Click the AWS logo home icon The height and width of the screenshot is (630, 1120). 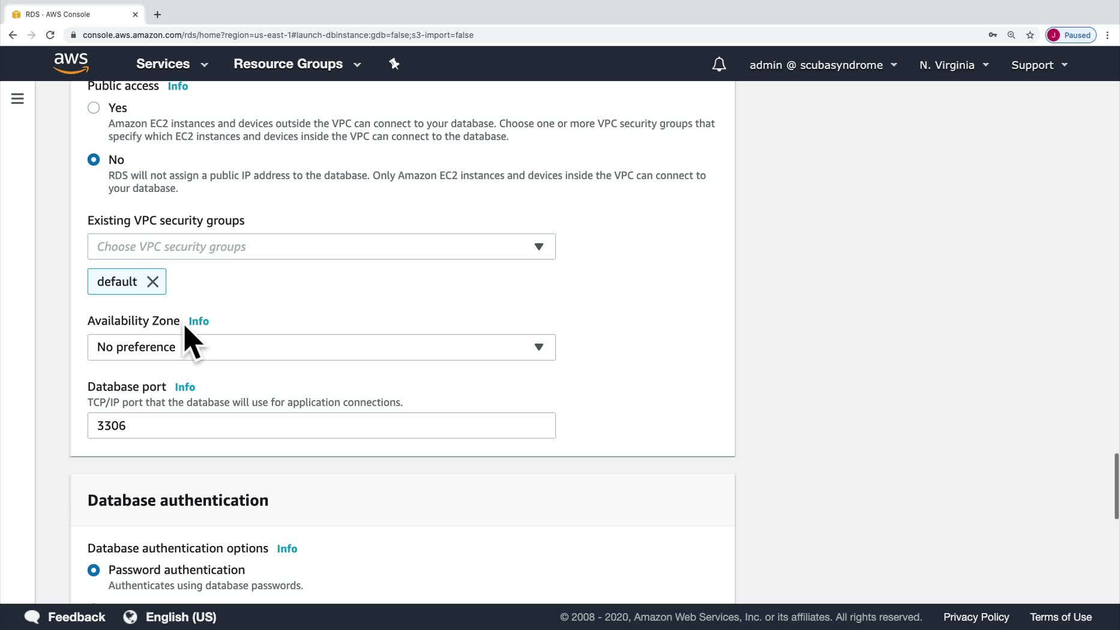[x=71, y=63]
